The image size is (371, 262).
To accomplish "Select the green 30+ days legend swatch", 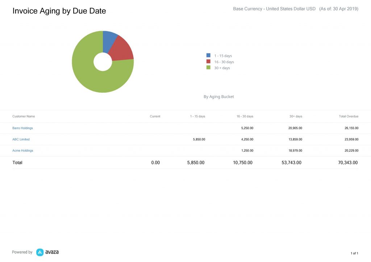I will coord(208,68).
